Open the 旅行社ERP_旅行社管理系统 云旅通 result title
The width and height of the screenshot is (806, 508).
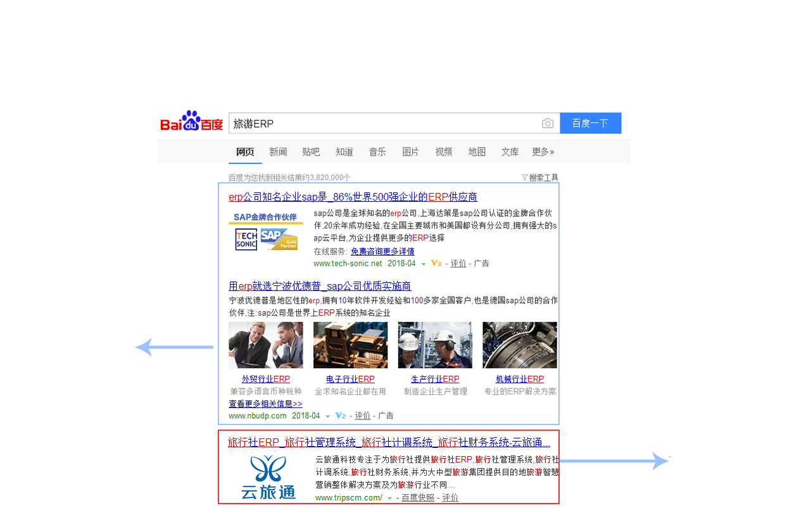[389, 442]
